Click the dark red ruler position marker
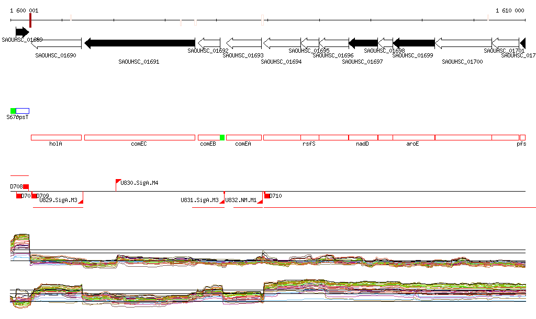The height and width of the screenshot is (319, 536). [x=30, y=20]
